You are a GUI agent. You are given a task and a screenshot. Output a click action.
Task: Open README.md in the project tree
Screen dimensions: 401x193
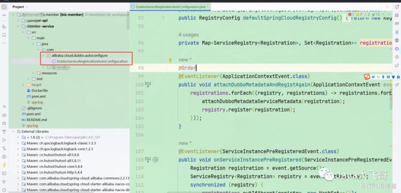pos(36,120)
